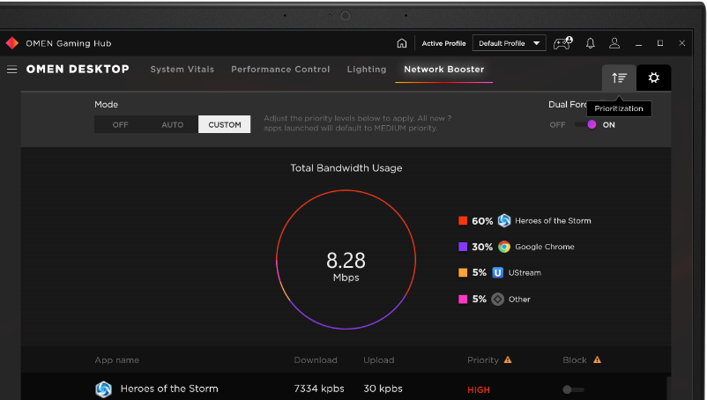Open Network Booster settings gear
This screenshot has height=400, width=707.
654,78
